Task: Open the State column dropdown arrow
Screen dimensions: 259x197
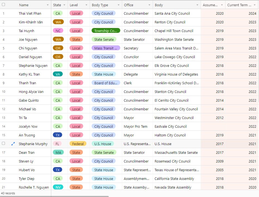Action: (64, 5)
